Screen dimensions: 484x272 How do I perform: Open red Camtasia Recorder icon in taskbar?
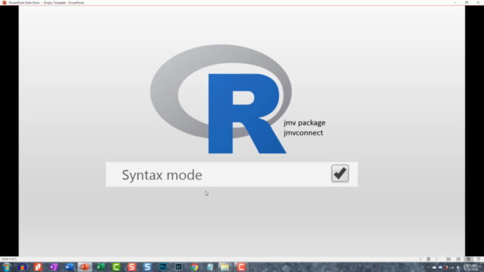pos(241,267)
